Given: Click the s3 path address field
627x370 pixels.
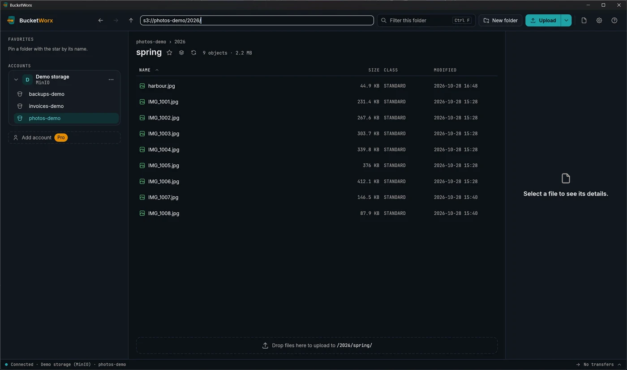Looking at the screenshot, I should (257, 21).
